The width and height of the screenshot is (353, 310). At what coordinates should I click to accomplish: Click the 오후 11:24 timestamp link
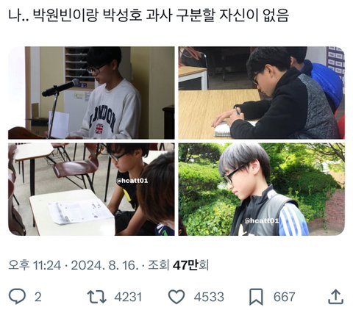pos(35,265)
